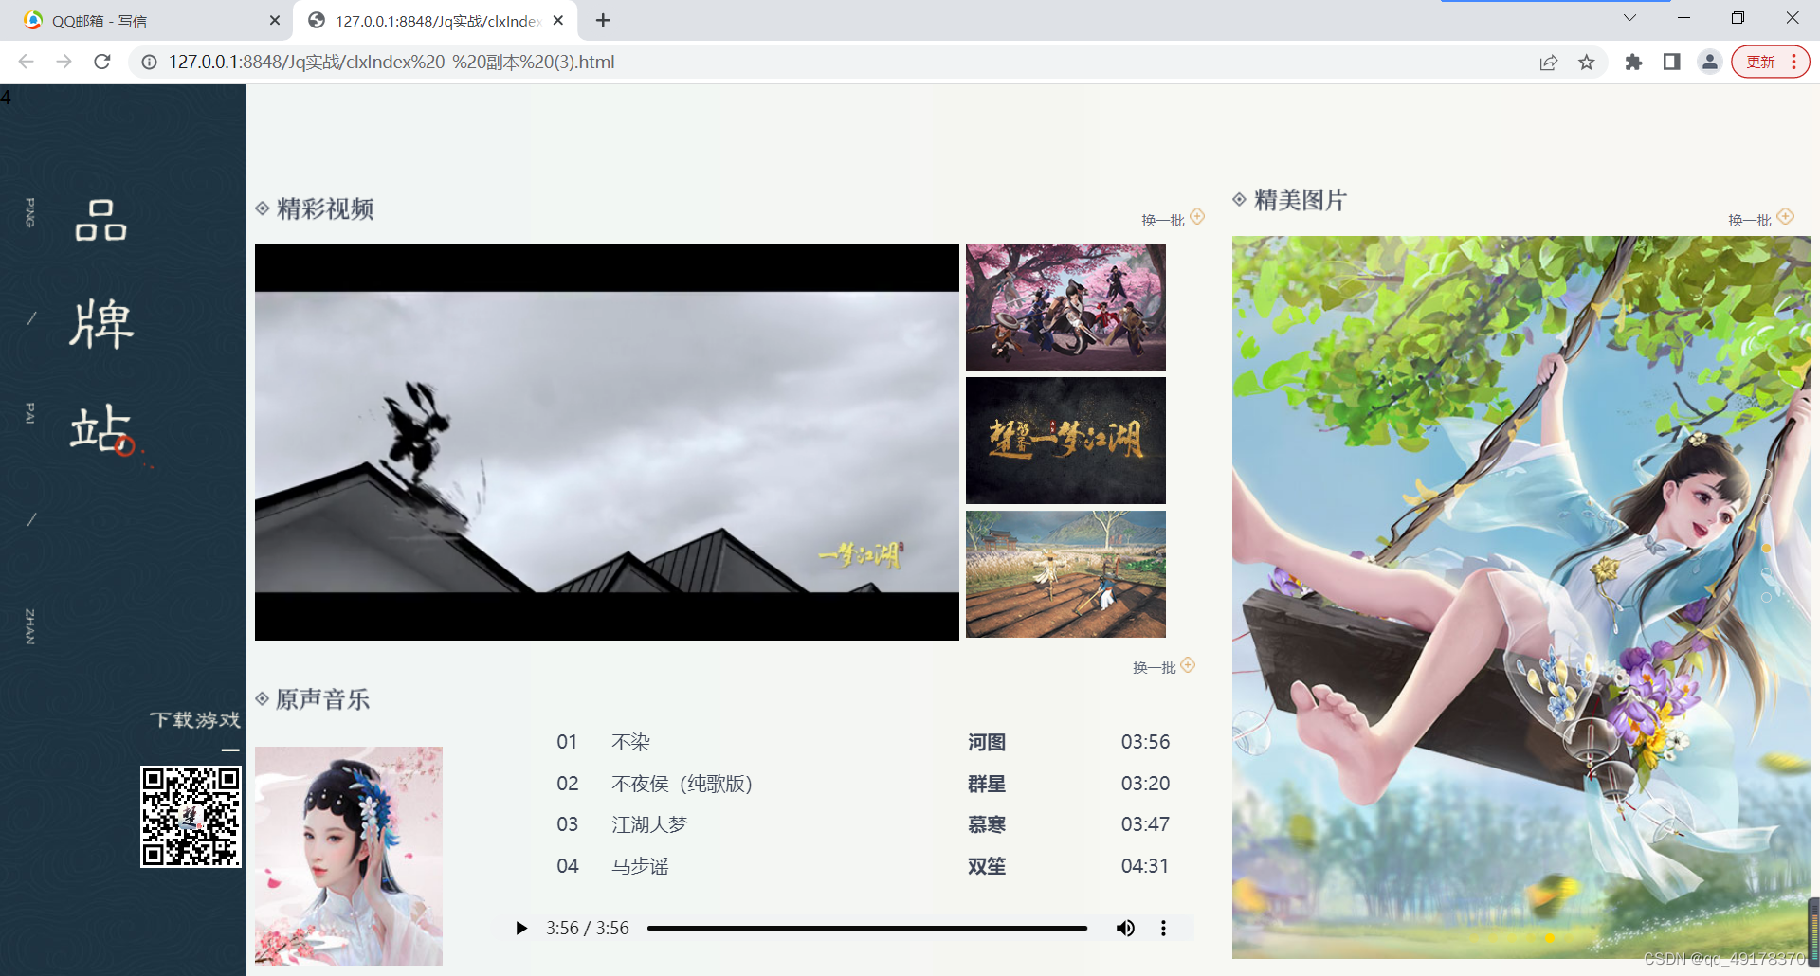Click the diamond icon before 精彩视频 heading

coord(263,208)
